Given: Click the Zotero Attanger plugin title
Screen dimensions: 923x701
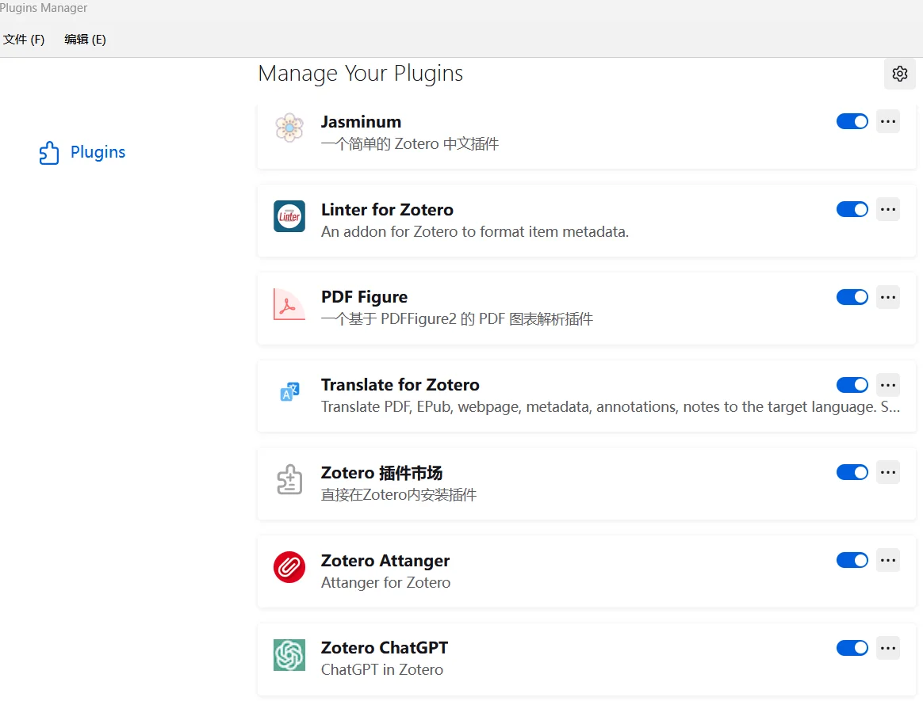Looking at the screenshot, I should tap(385, 561).
